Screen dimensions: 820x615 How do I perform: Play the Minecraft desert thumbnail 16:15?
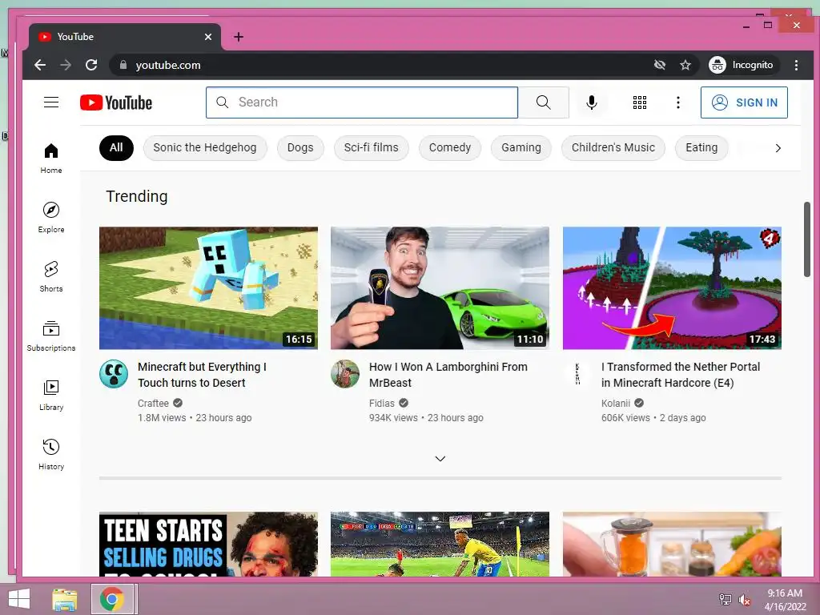click(x=208, y=287)
